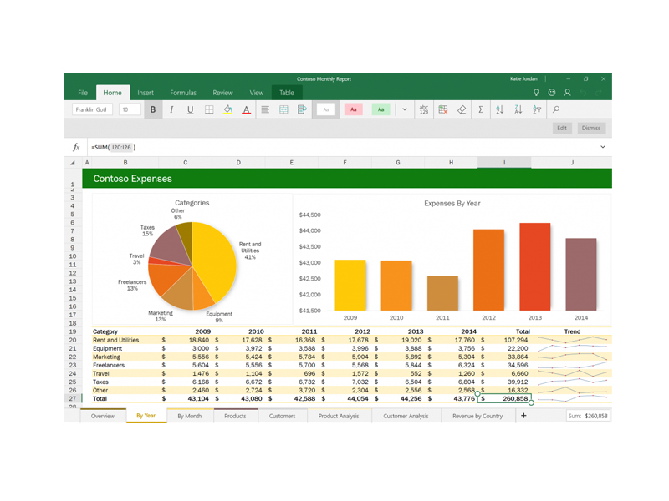The height and width of the screenshot is (501, 669).
Task: Click the AutoSum sigma icon
Action: [480, 109]
